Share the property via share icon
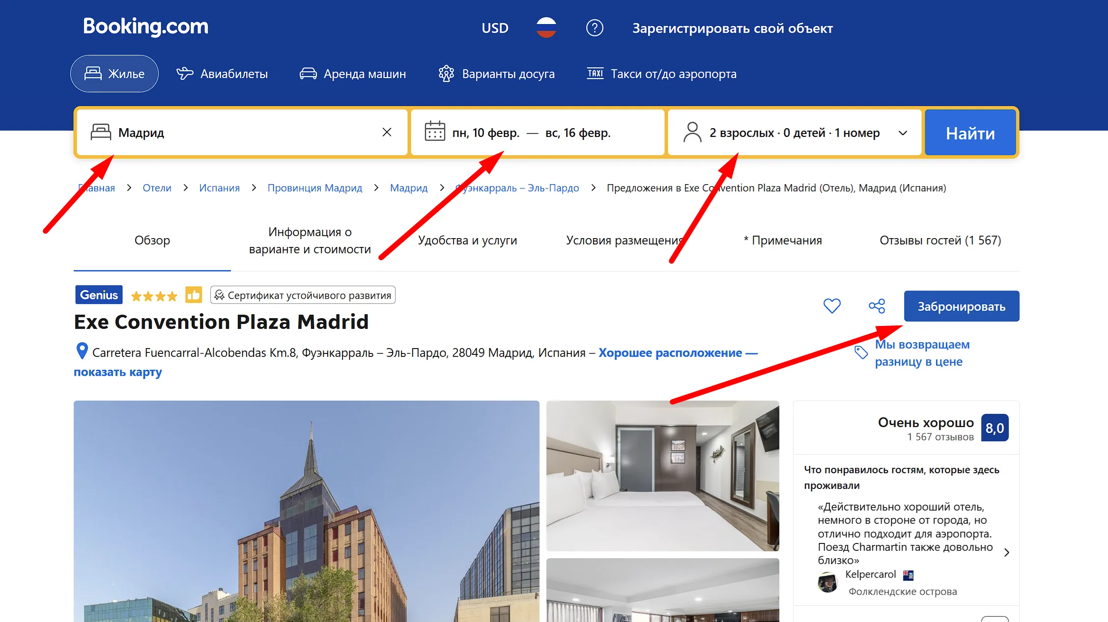The height and width of the screenshot is (622, 1108). 877,306
